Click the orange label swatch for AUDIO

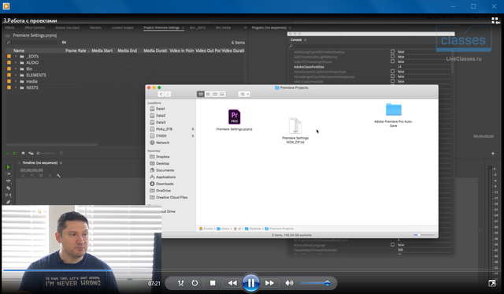point(9,62)
